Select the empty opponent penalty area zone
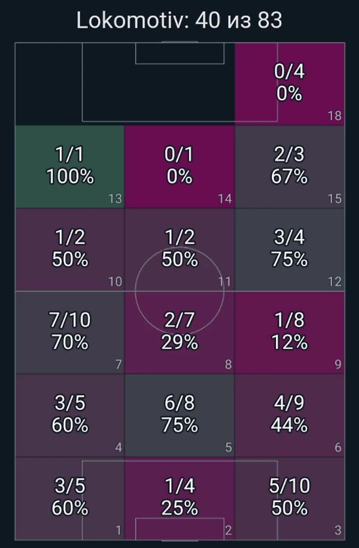Screen dimensions: 359x548 click(x=125, y=84)
